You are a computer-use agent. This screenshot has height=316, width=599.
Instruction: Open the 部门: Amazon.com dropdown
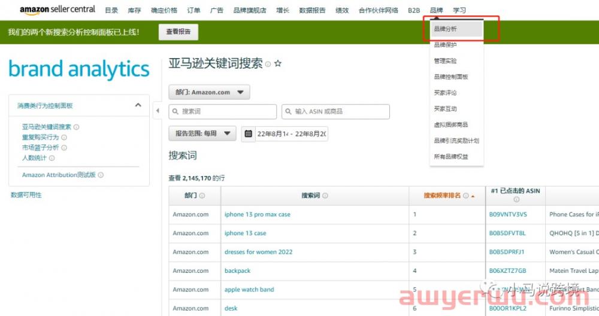point(209,92)
